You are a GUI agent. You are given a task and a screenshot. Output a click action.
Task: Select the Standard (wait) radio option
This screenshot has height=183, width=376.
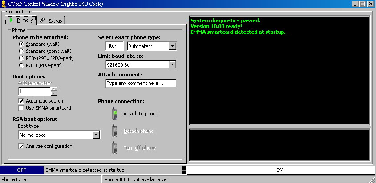(21, 44)
